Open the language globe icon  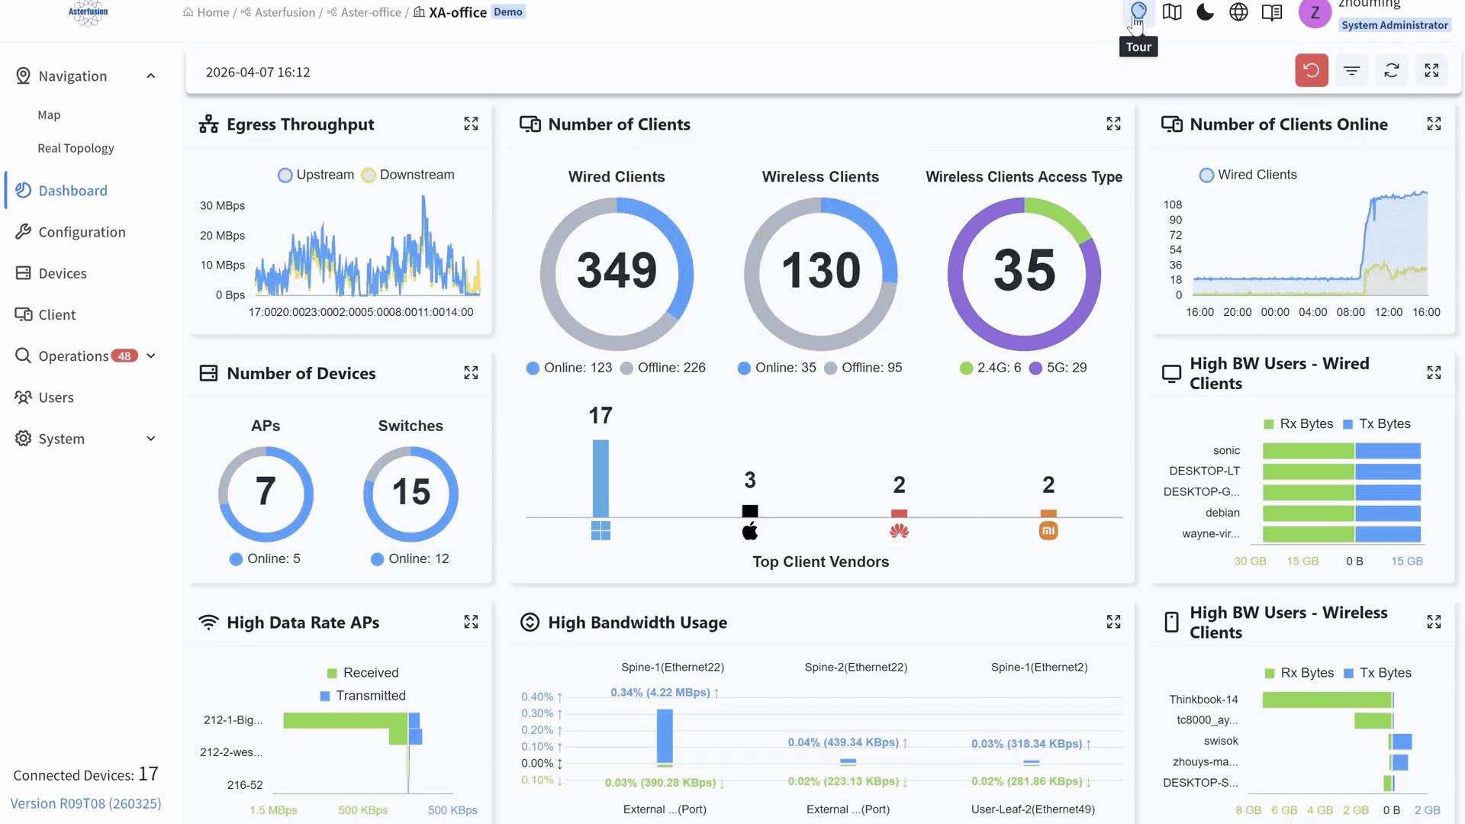pyautogui.click(x=1238, y=12)
